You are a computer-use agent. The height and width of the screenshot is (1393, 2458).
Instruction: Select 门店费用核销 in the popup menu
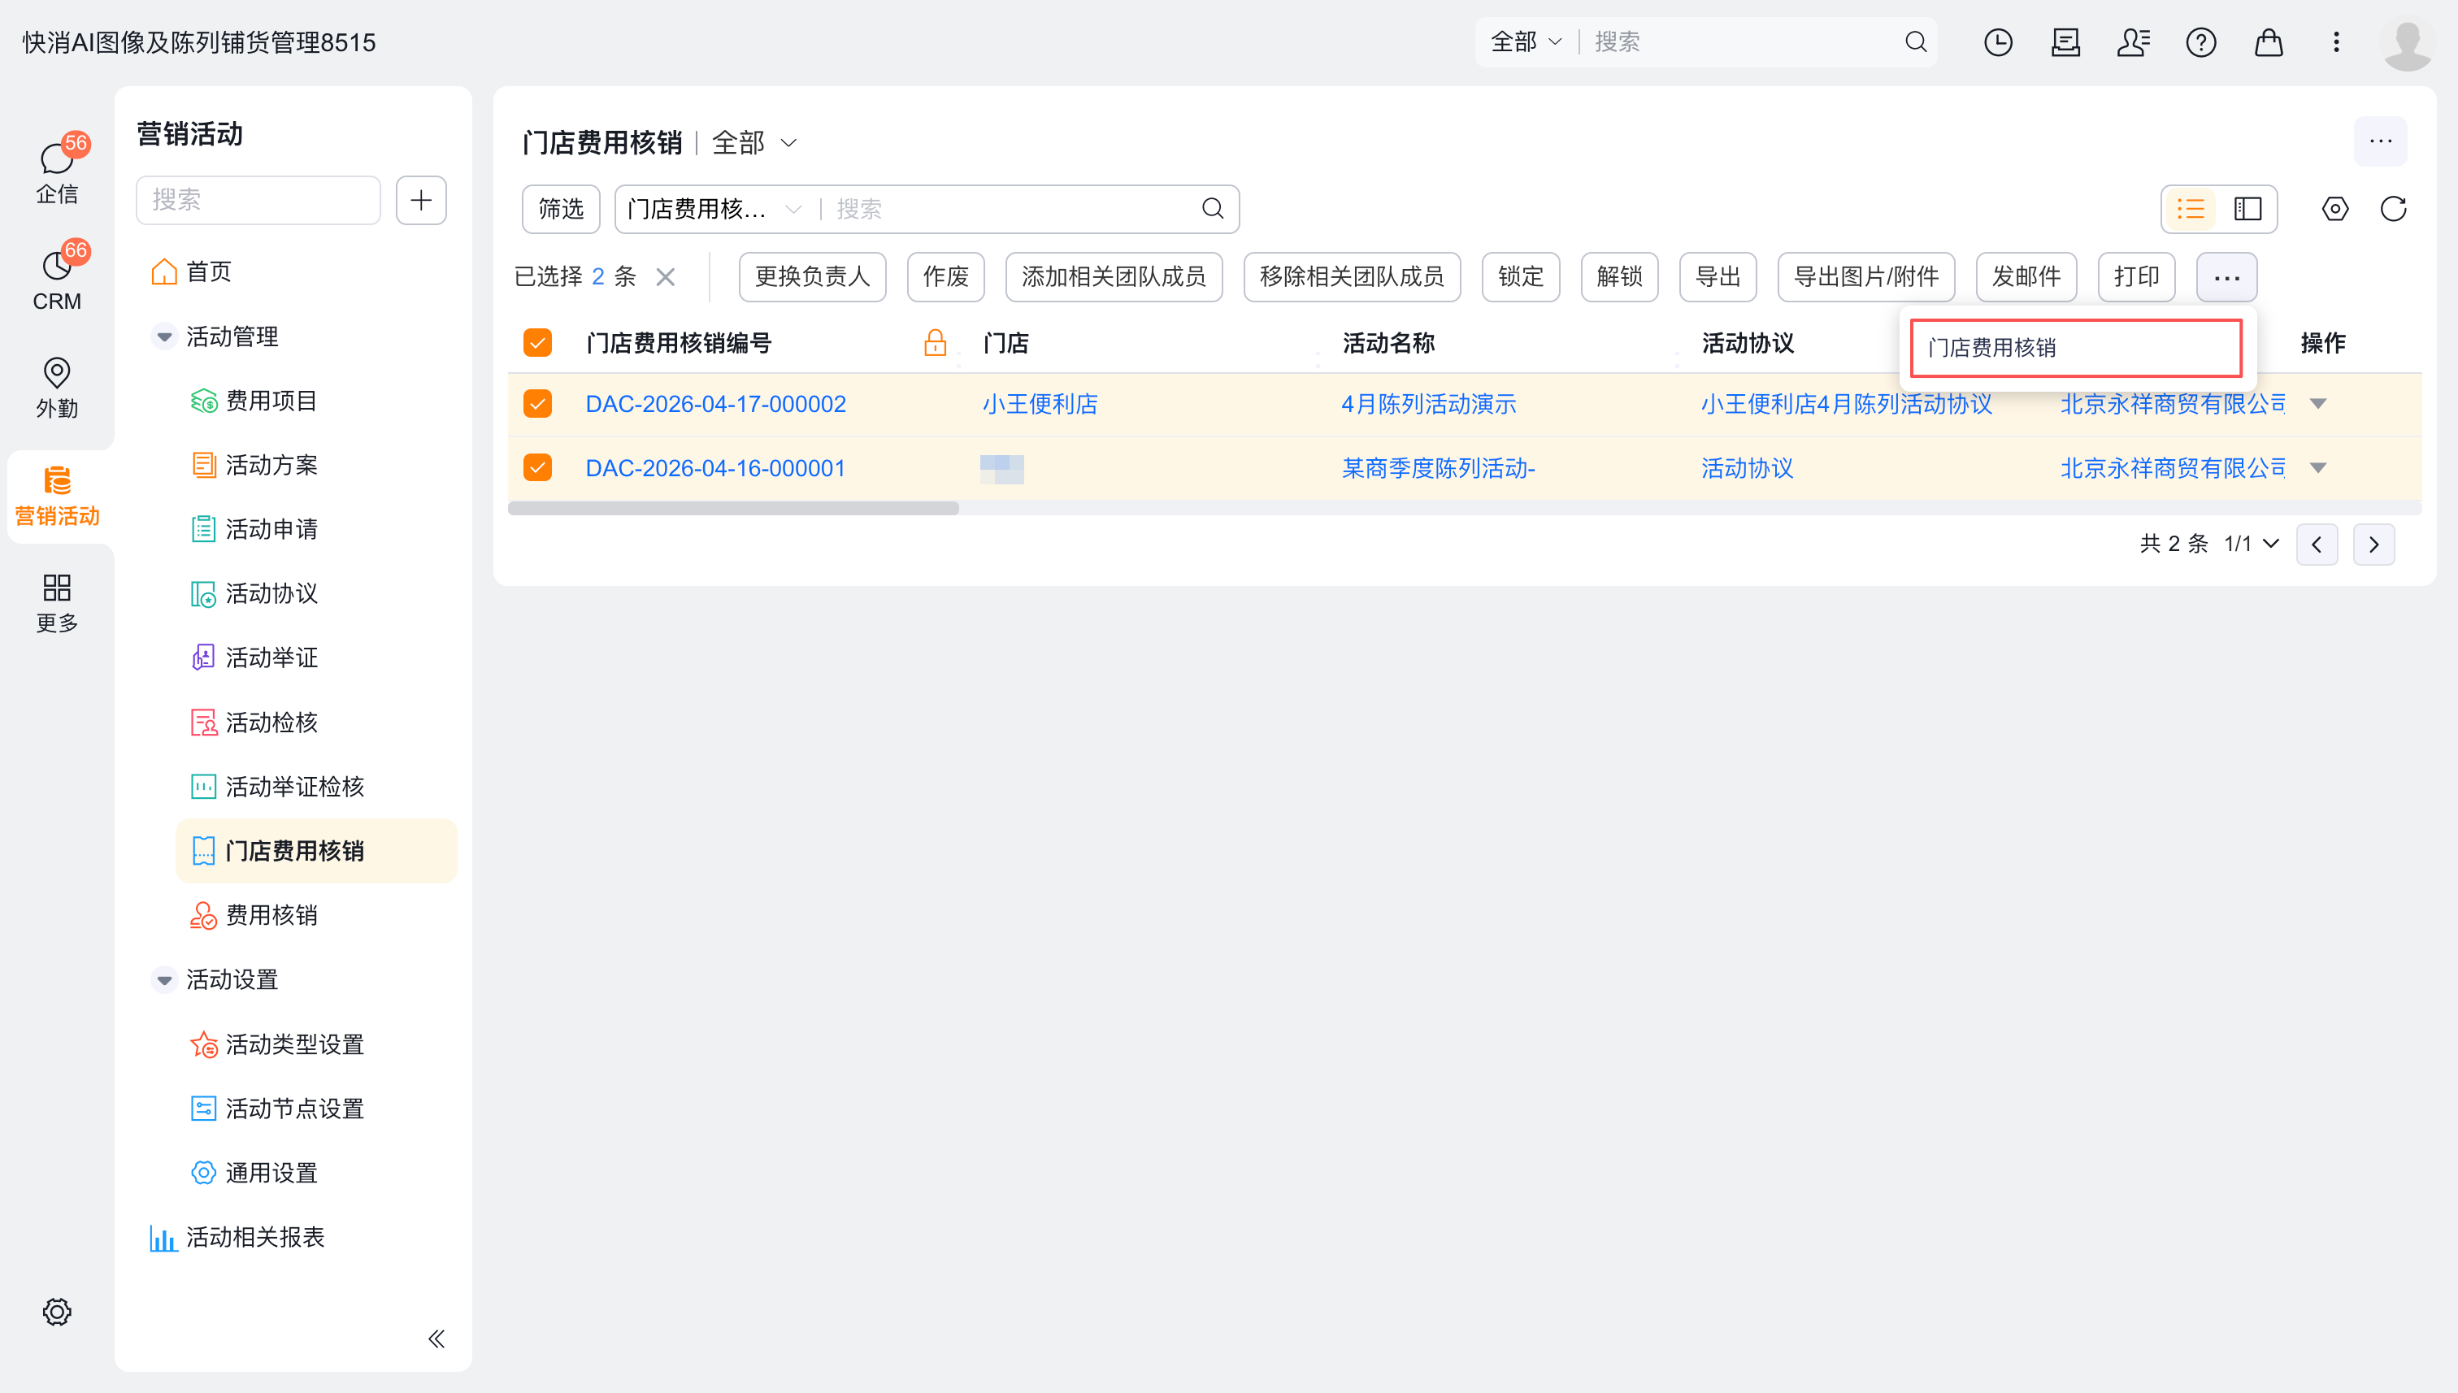point(2076,347)
